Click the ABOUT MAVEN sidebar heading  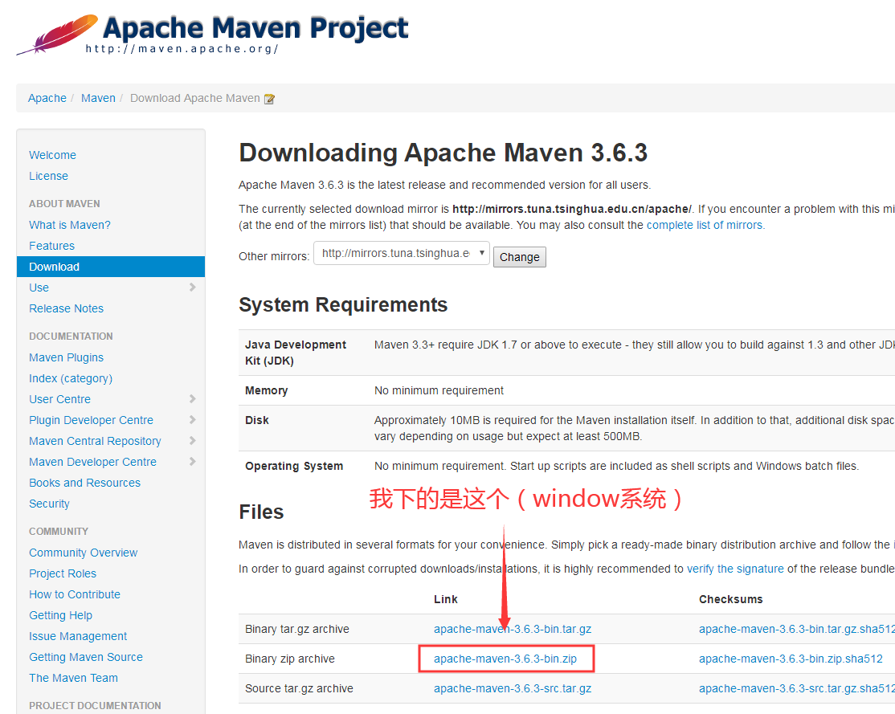pyautogui.click(x=64, y=204)
